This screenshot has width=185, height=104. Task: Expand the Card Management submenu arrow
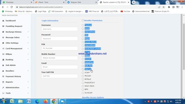pyautogui.click(x=28, y=49)
